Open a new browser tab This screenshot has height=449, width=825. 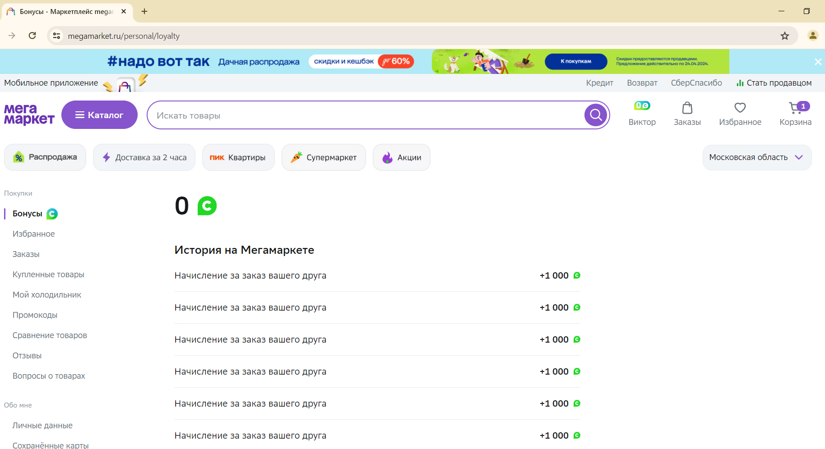tap(144, 11)
